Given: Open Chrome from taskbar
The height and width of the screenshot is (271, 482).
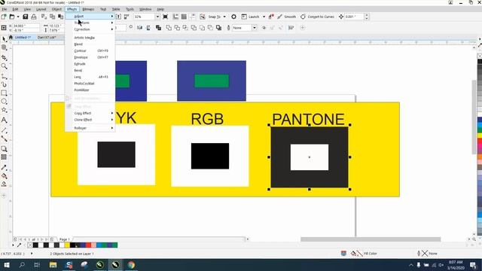Looking at the screenshot, I should 131,265.
